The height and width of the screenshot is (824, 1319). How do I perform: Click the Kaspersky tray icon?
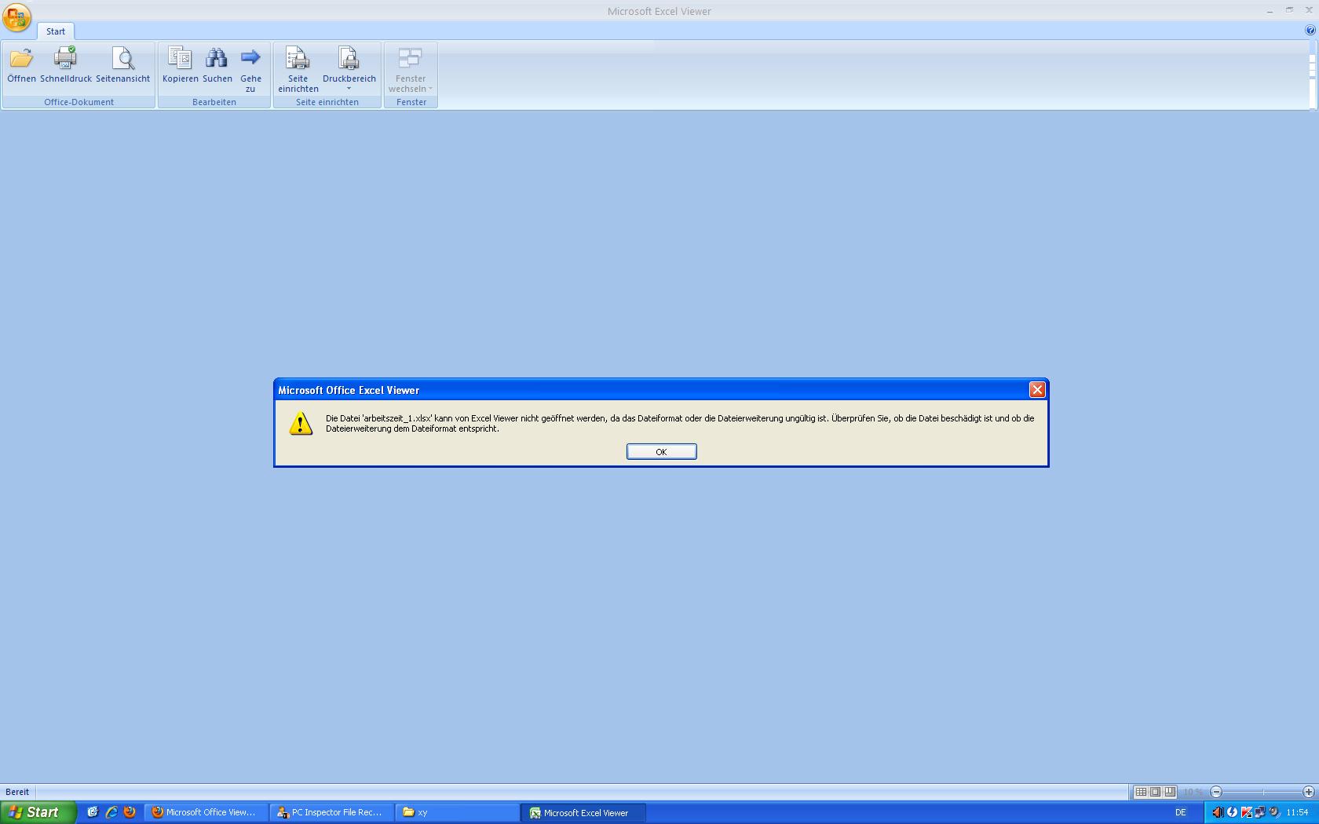[1246, 812]
